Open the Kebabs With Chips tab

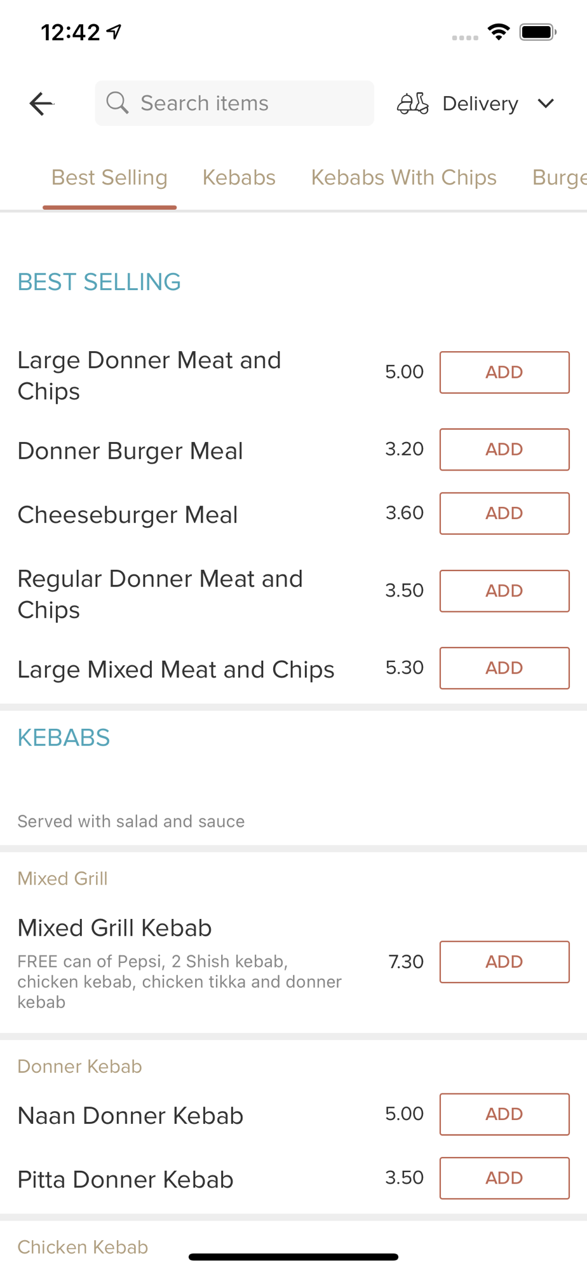click(x=403, y=177)
